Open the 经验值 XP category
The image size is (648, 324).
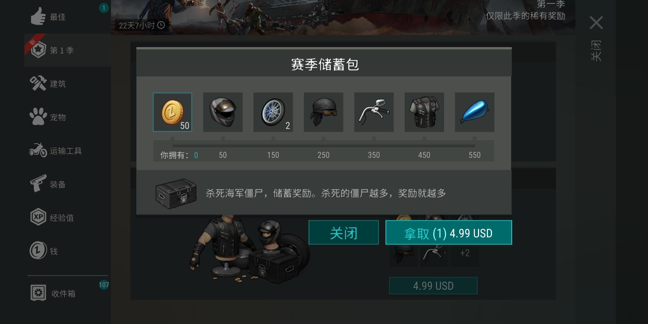[x=67, y=217]
